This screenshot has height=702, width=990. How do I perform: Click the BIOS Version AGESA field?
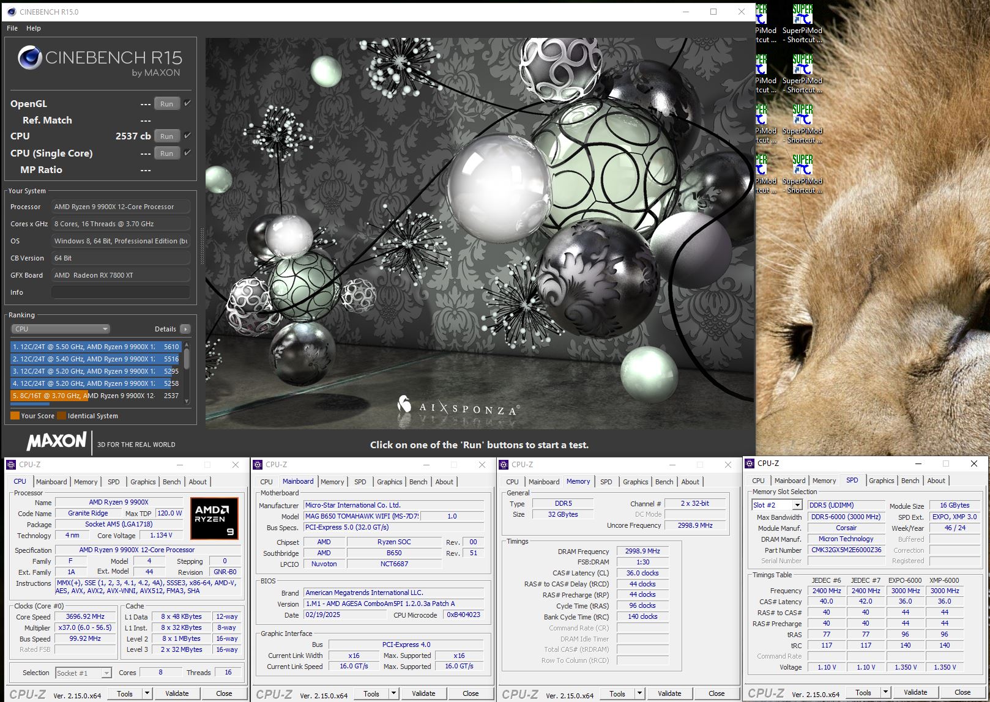click(x=395, y=604)
